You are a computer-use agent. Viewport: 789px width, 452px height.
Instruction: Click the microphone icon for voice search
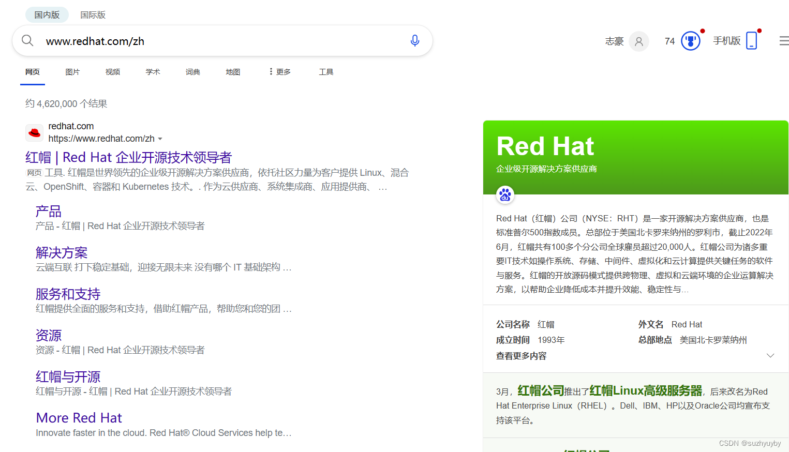tap(414, 40)
